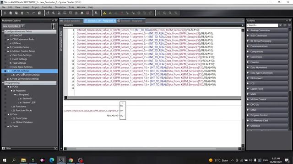
Task: Expand Host Connection Settings node
Action: [8, 79]
